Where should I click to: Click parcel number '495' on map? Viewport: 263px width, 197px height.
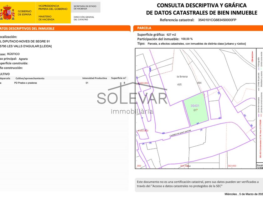(179, 85)
